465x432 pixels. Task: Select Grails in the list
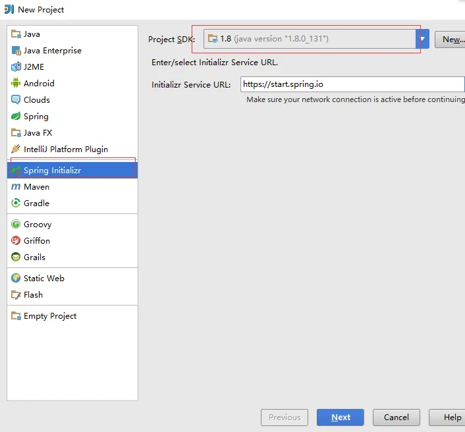point(72,257)
